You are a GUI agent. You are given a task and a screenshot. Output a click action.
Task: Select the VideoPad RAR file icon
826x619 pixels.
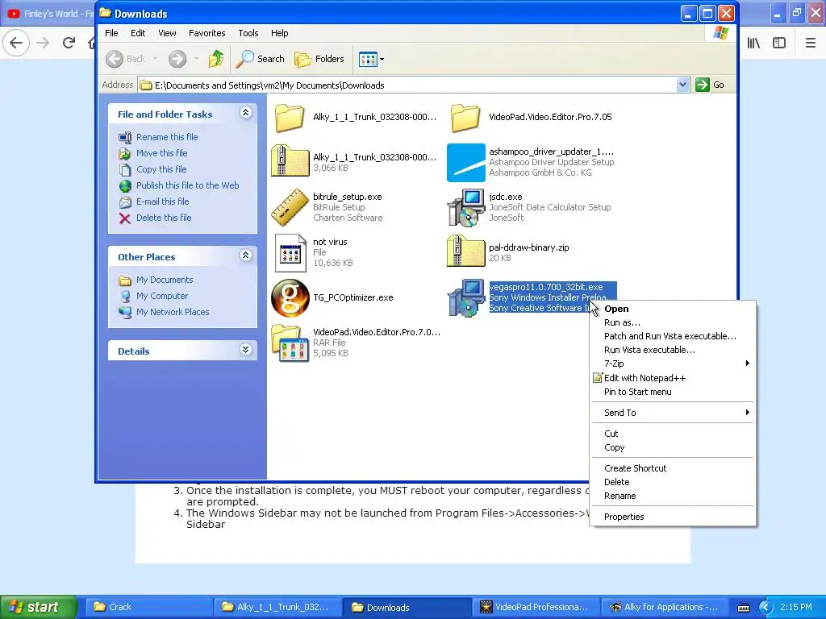(x=290, y=343)
